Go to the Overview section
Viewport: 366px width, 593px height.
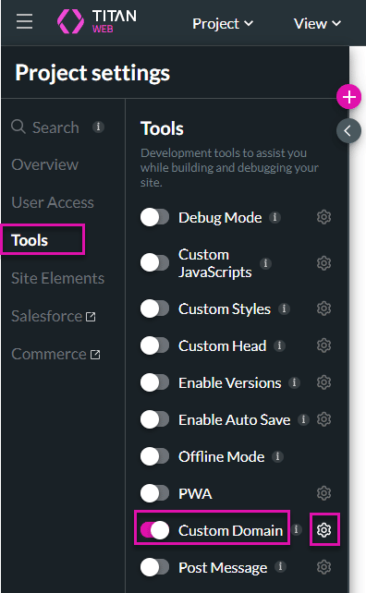[44, 164]
